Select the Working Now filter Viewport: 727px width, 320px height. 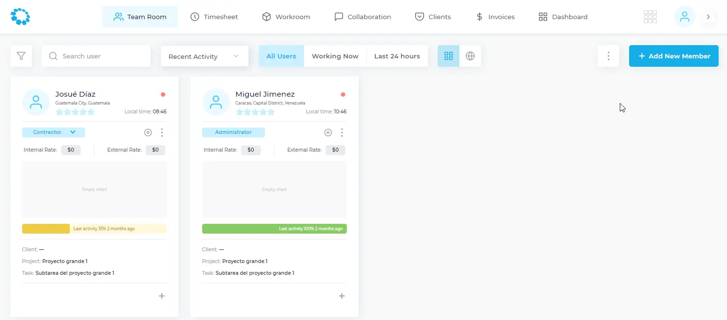(x=335, y=56)
